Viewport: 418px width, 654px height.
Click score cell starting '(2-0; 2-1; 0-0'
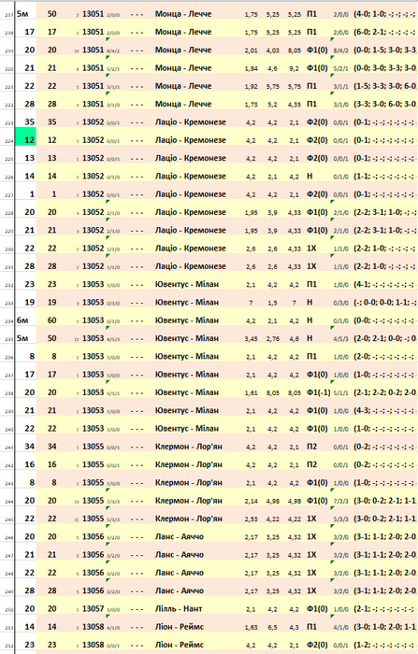pyautogui.click(x=384, y=338)
